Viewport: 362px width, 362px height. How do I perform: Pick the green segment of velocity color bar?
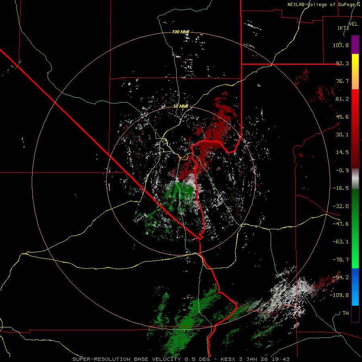355,228
